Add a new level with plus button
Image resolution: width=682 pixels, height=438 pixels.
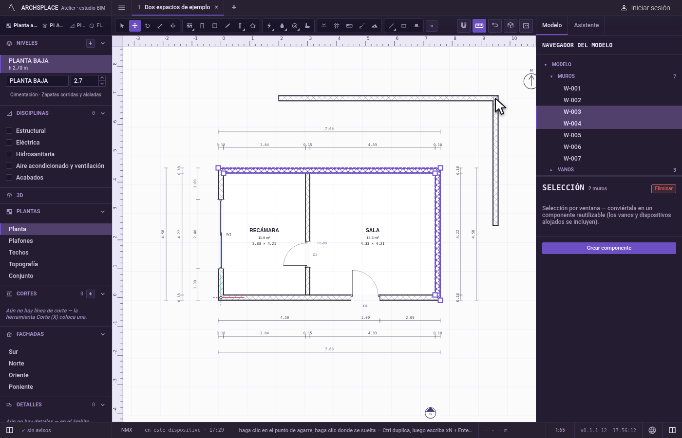[x=91, y=43]
